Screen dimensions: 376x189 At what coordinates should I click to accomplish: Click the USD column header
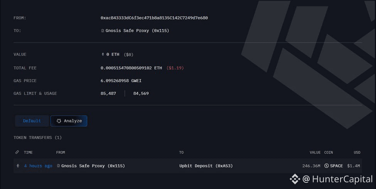click(x=357, y=152)
